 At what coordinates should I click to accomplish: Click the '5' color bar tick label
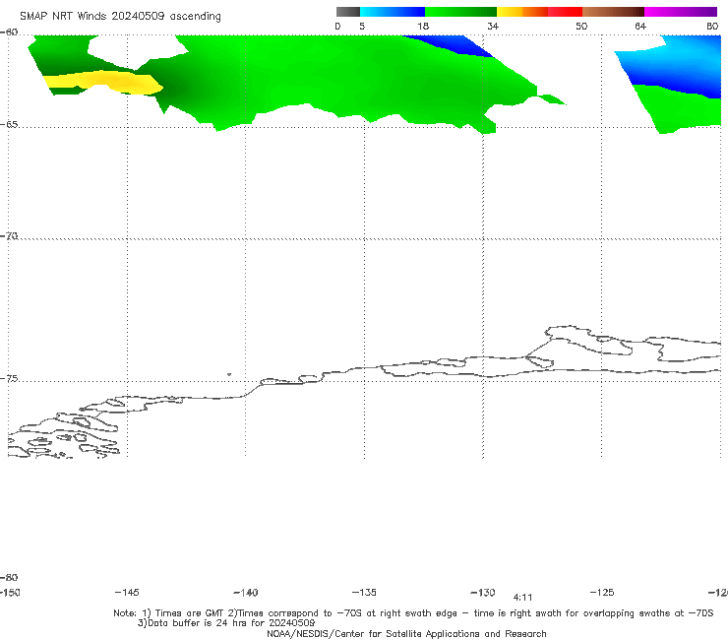[x=362, y=26]
